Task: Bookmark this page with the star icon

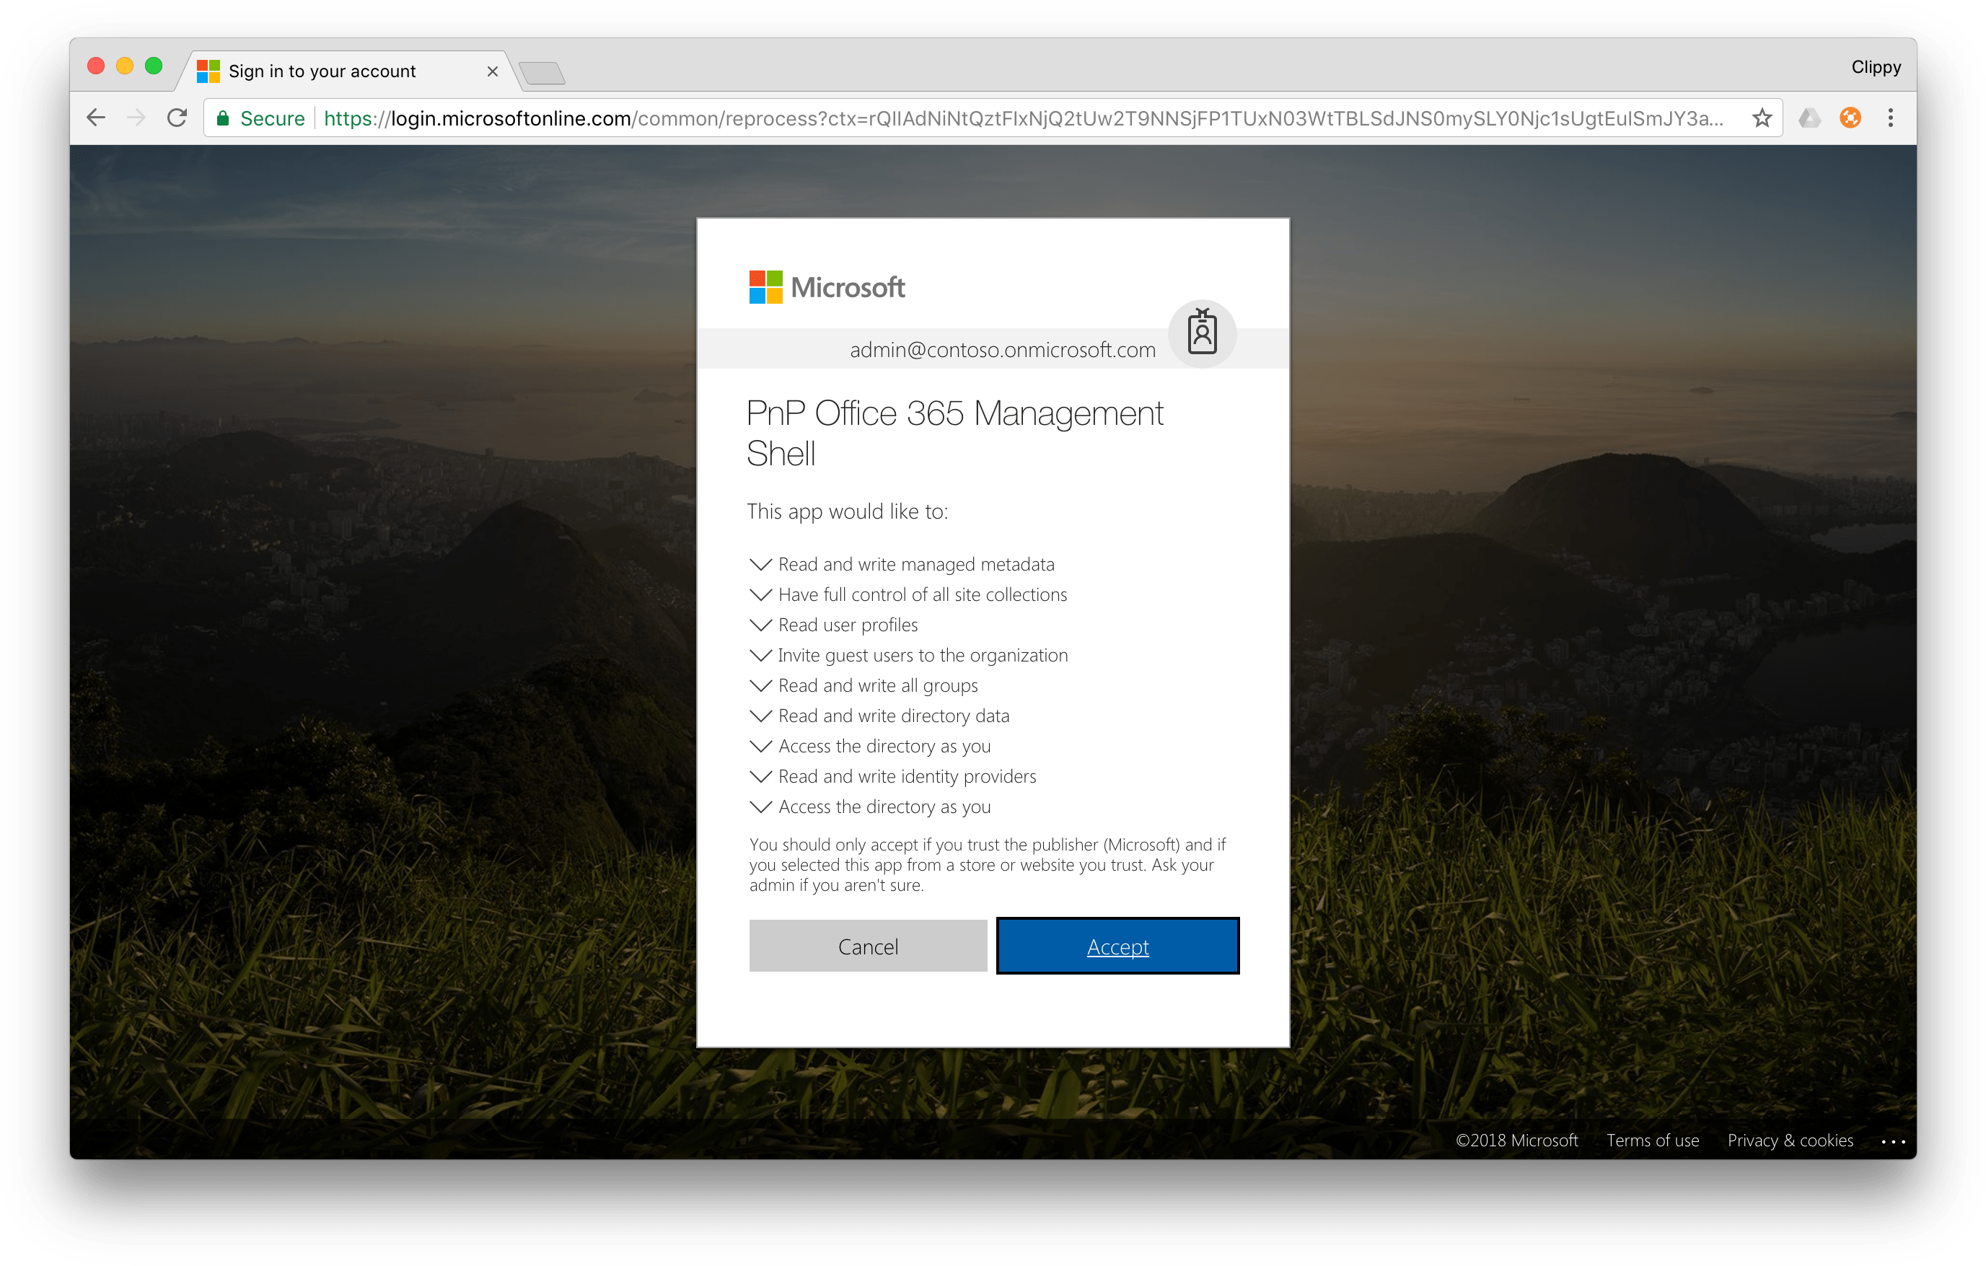Action: click(1762, 117)
